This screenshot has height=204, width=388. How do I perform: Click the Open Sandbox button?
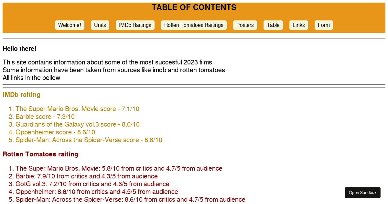tap(362, 193)
